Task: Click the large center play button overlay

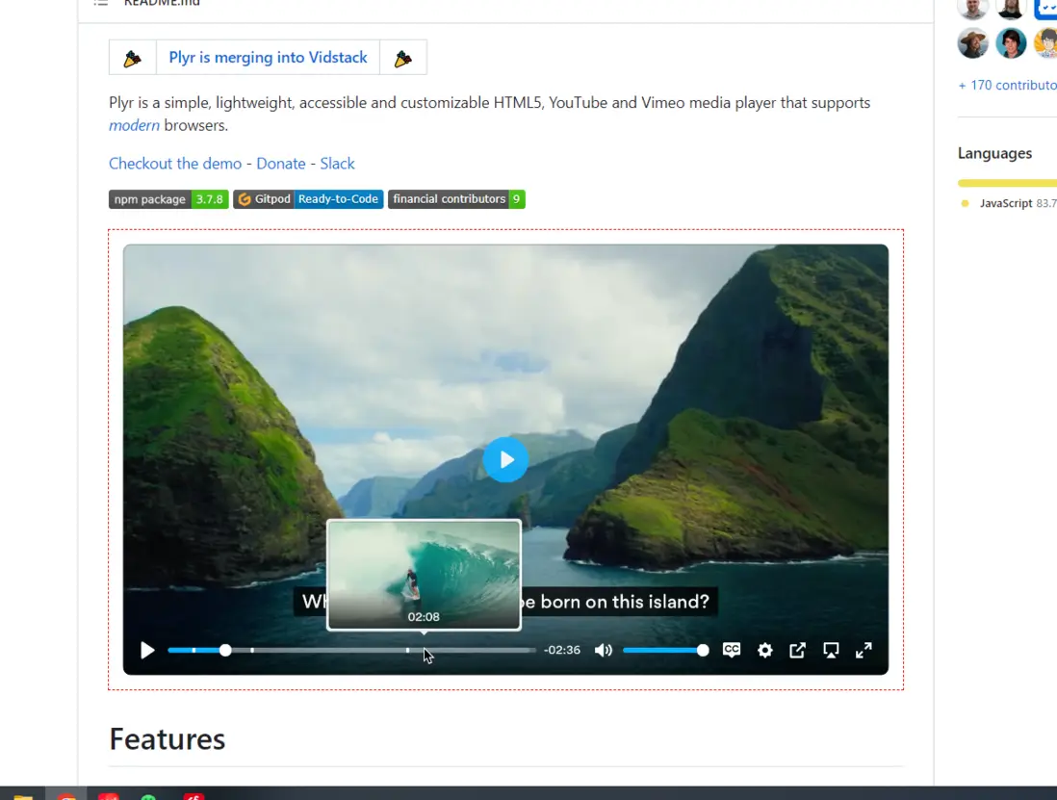Action: (x=505, y=459)
